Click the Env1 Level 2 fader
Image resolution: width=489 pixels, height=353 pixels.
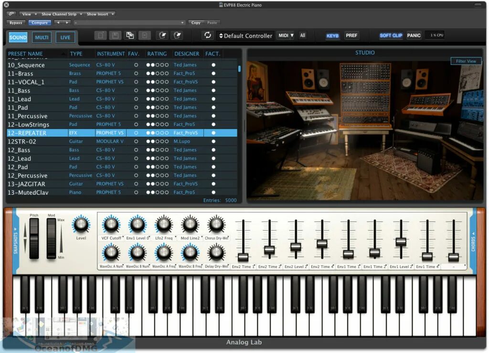401,242
